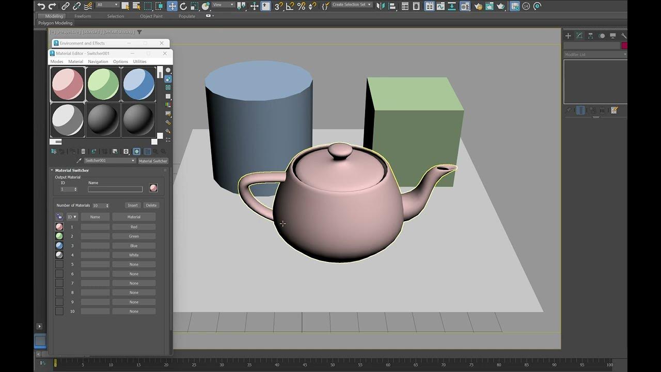The width and height of the screenshot is (661, 372).
Task: Choose Rectangular Selection Region tool
Action: click(x=148, y=6)
